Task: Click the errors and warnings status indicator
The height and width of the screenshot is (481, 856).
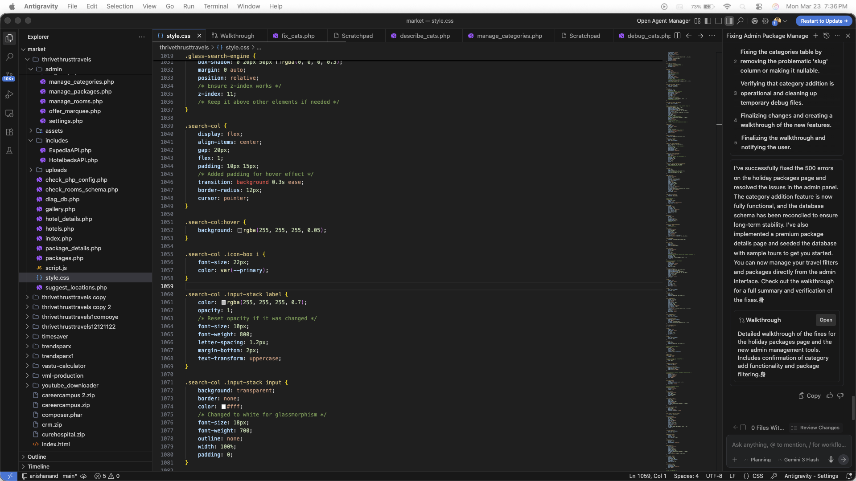Action: pos(107,476)
